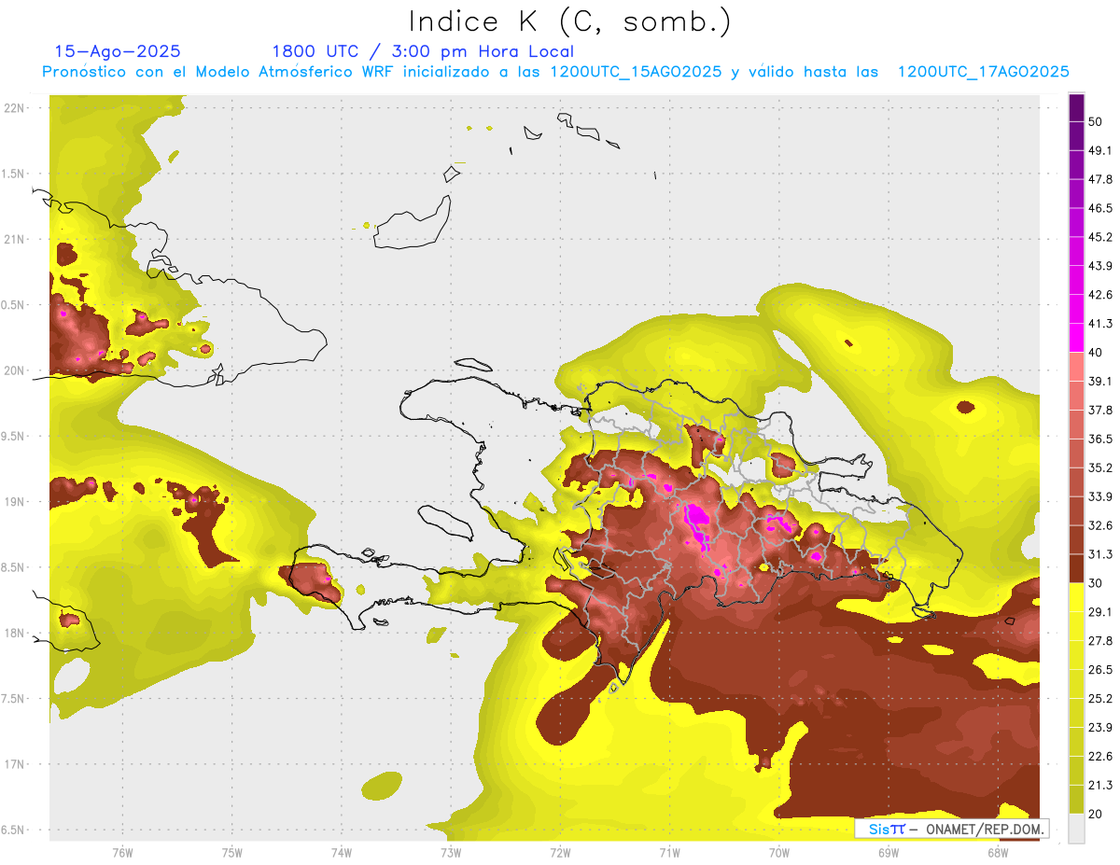Select the 68W longitude axis label

[x=998, y=852]
